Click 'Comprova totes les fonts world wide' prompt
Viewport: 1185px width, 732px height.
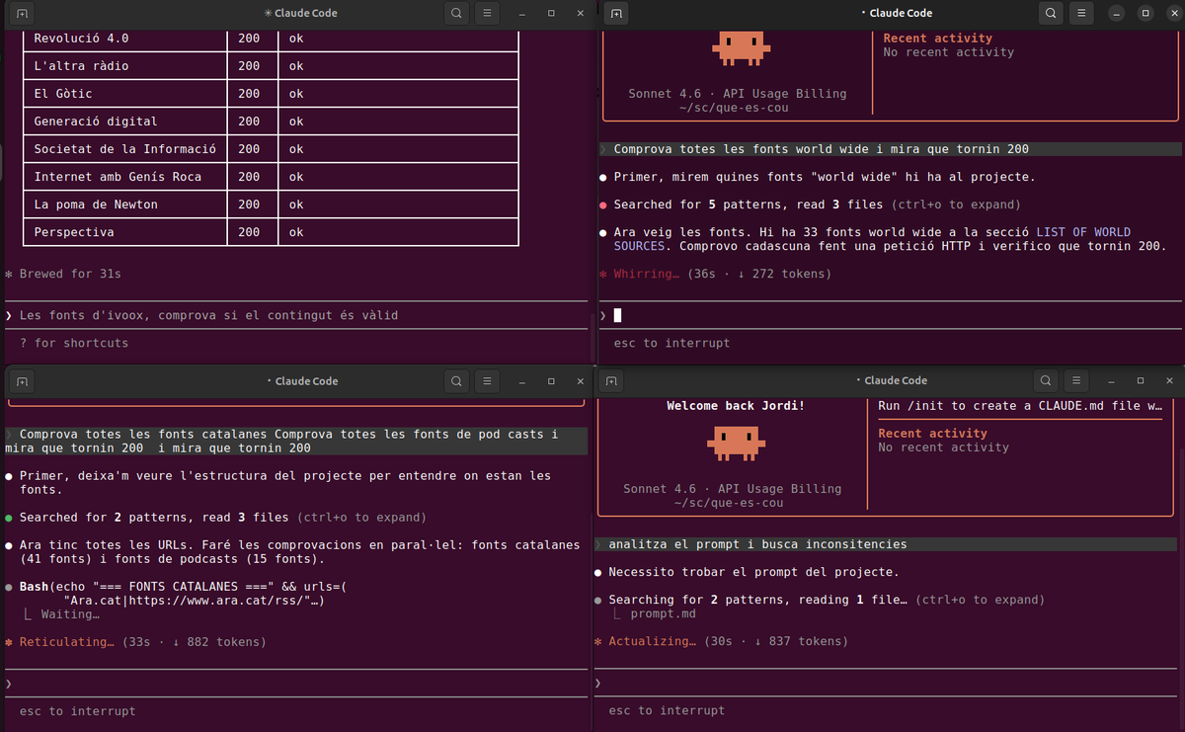point(891,149)
